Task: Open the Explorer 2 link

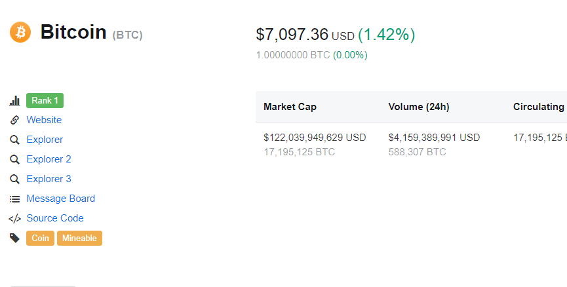Action: click(49, 159)
